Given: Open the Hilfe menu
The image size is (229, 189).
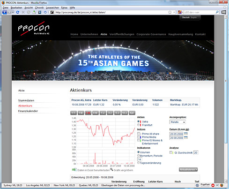Looking at the screenshot, I should 72,8.
